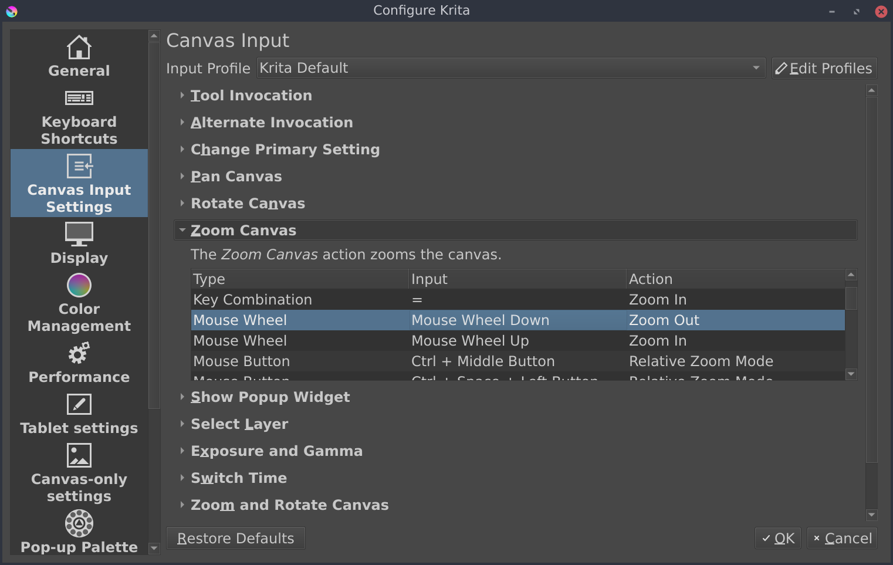Open the Performance gears icon
The image size is (893, 565).
pos(79,353)
